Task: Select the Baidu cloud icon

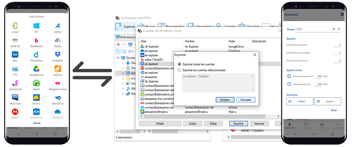Action: point(58,40)
